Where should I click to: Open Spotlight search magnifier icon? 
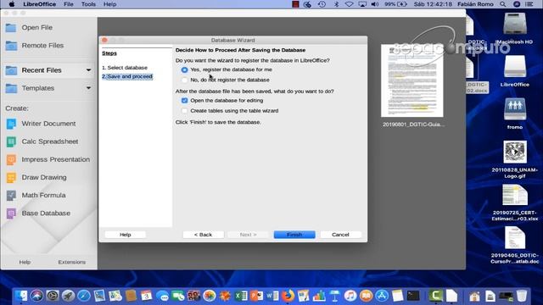click(503, 4)
